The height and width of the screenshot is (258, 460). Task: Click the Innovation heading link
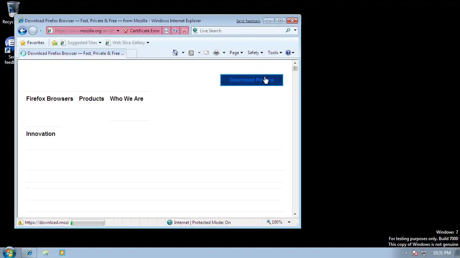41,134
